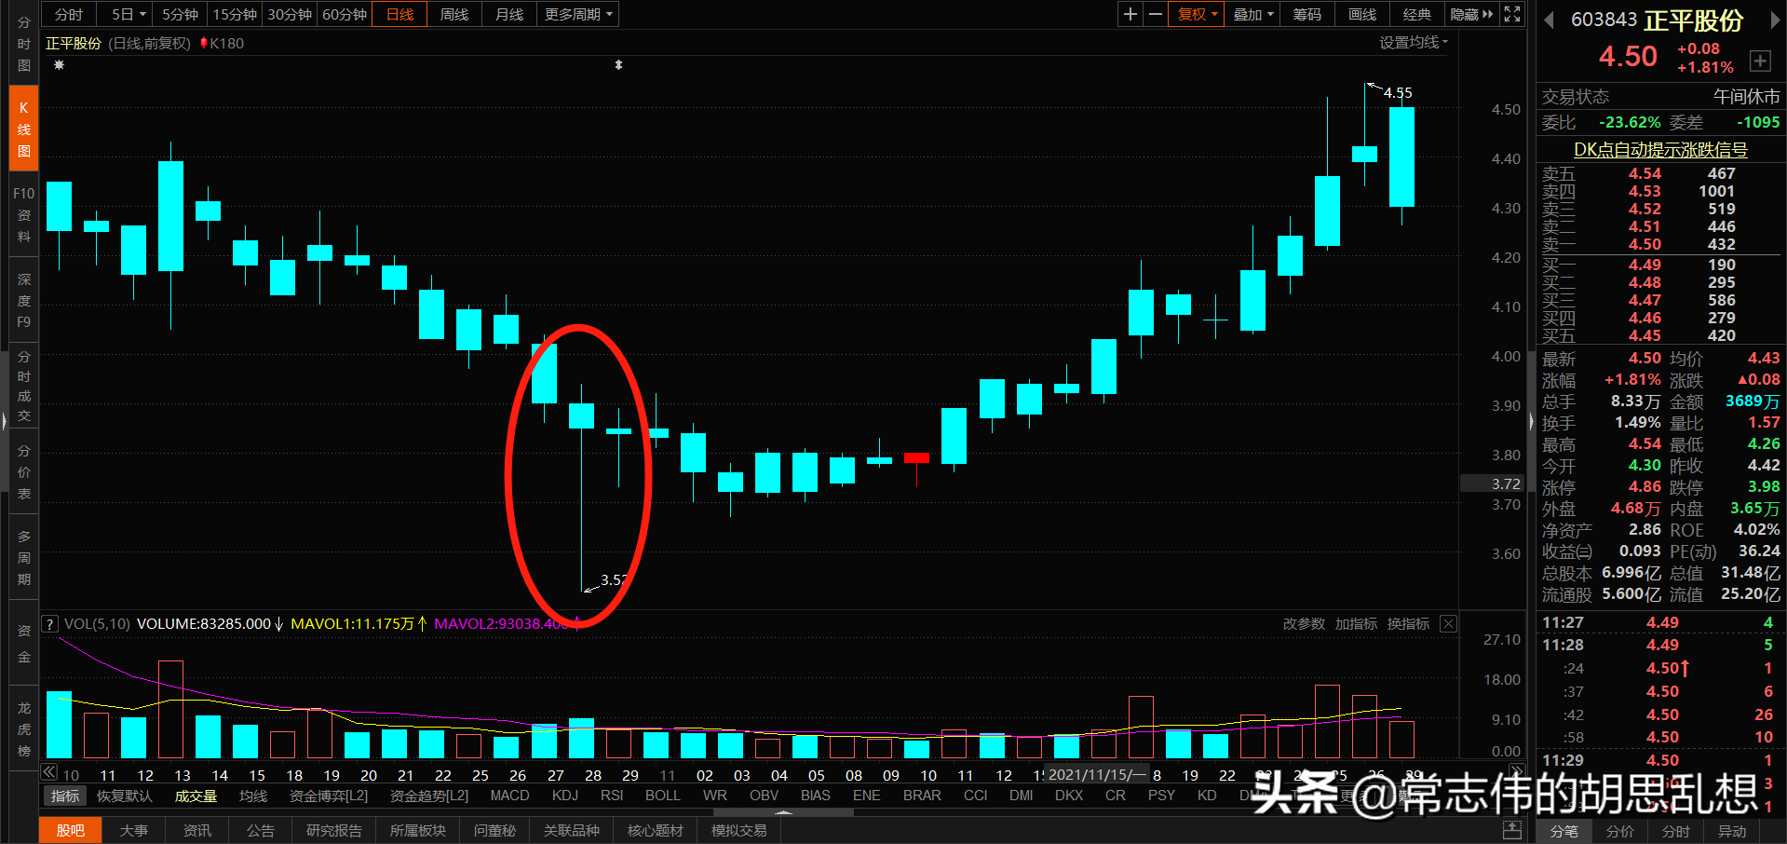This screenshot has width=1787, height=844.
Task: Switch to the 周线 weekly tab
Action: coord(454,14)
